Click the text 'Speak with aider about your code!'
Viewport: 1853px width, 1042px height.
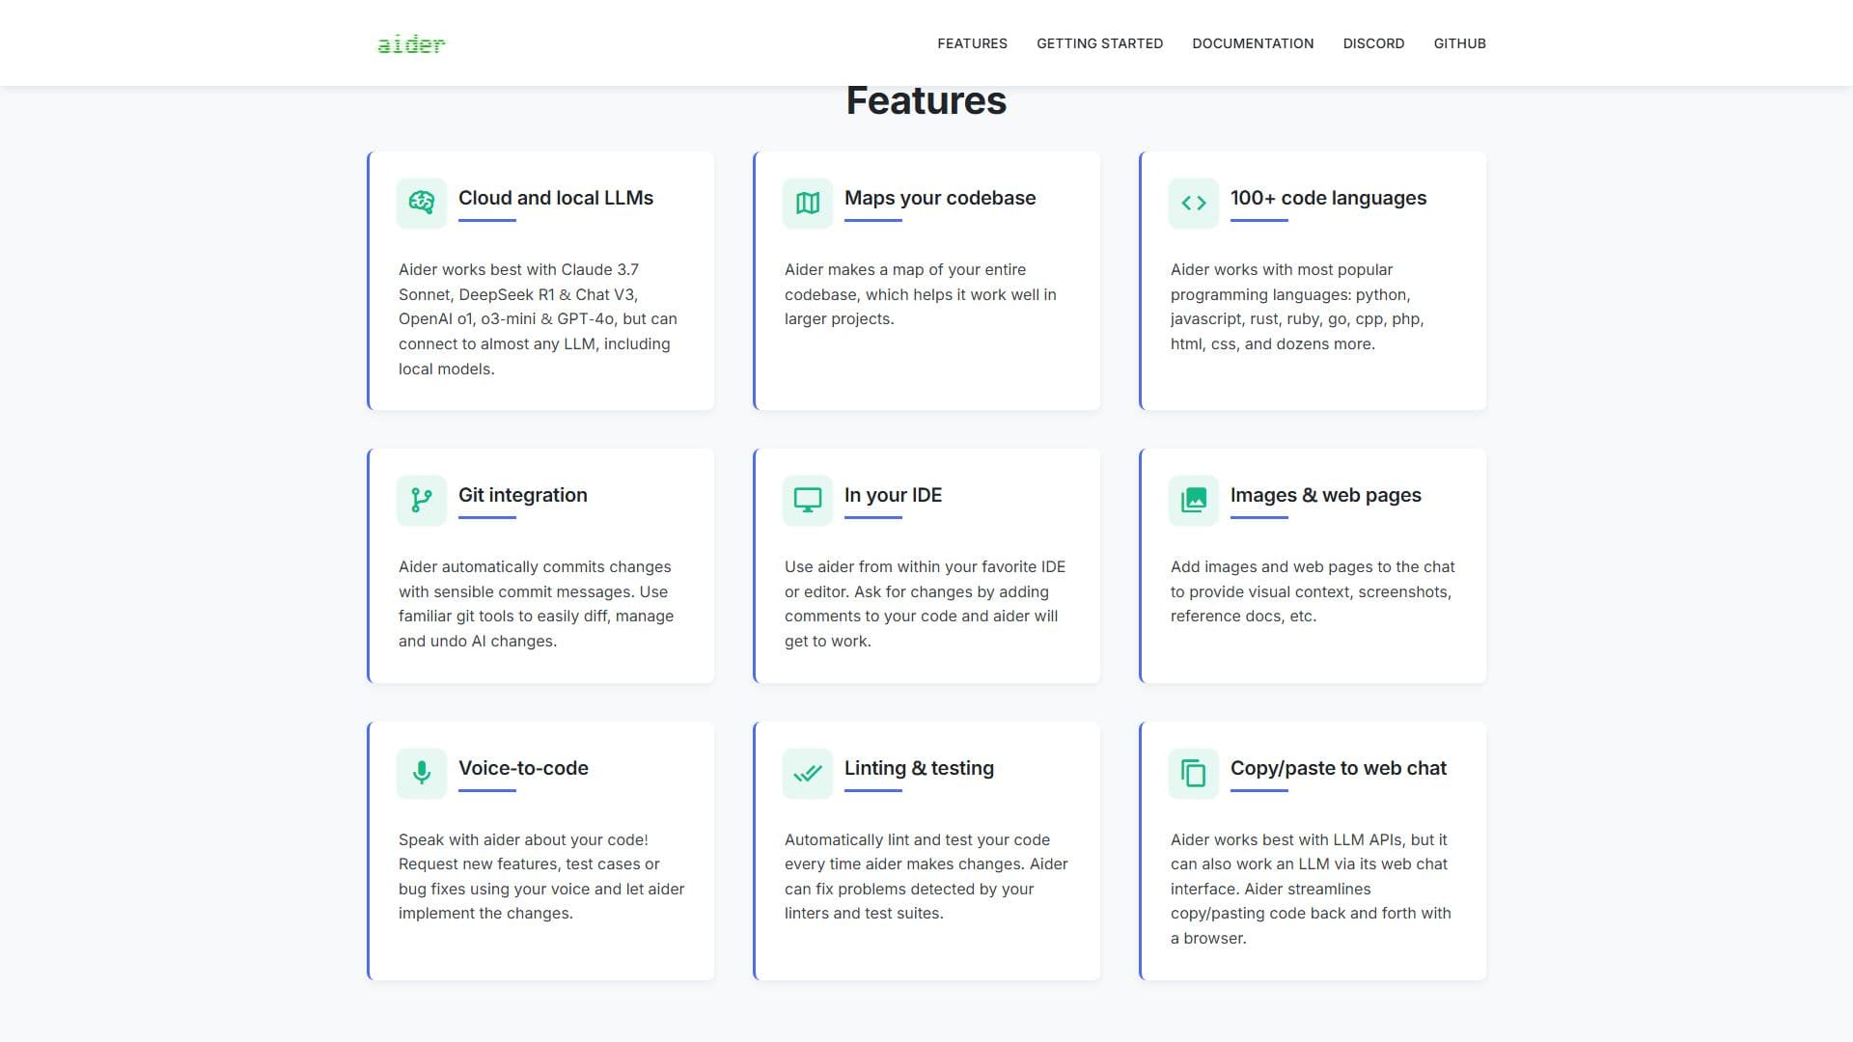tap(523, 839)
